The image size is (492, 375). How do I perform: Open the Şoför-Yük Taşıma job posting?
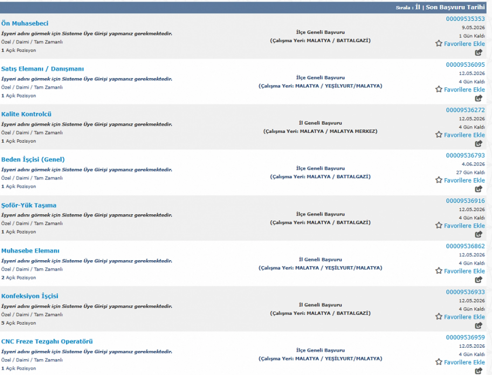coord(29,205)
